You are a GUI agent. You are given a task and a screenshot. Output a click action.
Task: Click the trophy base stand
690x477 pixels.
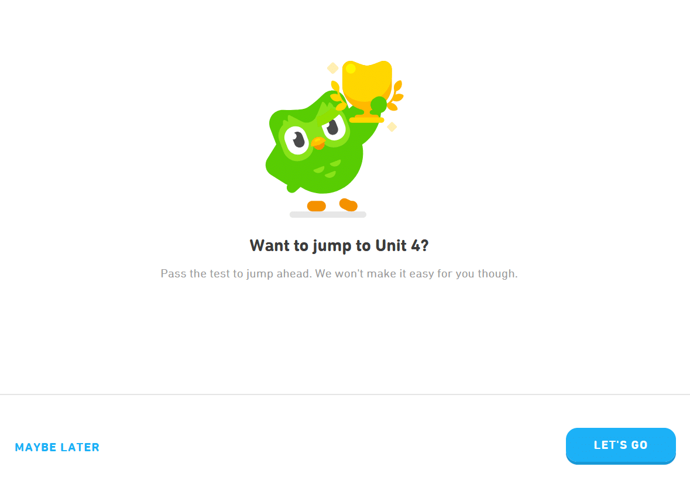[366, 119]
